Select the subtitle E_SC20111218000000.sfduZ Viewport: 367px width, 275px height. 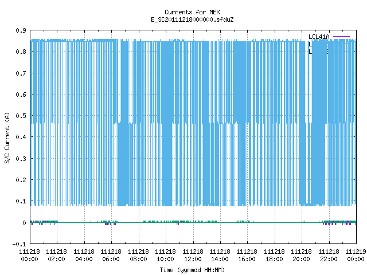[192, 19]
